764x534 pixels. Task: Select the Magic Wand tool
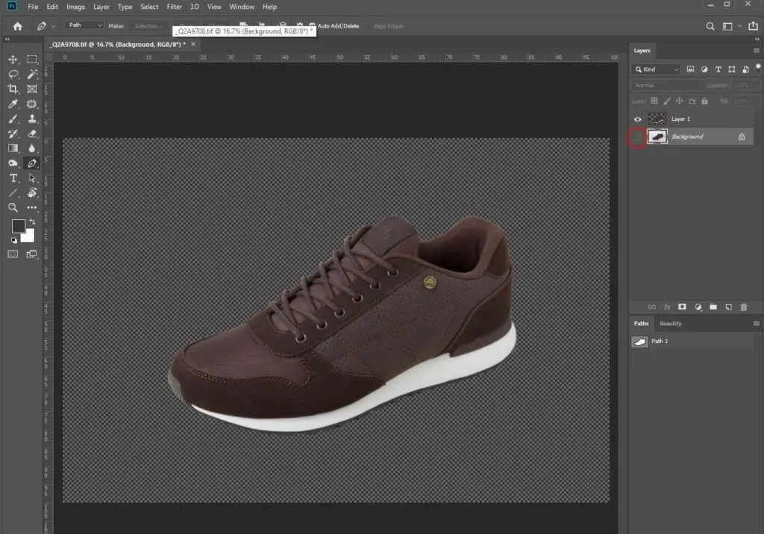32,74
